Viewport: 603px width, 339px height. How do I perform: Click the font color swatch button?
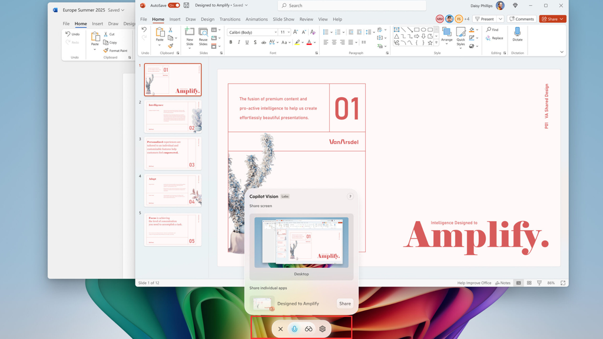pyautogui.click(x=310, y=42)
